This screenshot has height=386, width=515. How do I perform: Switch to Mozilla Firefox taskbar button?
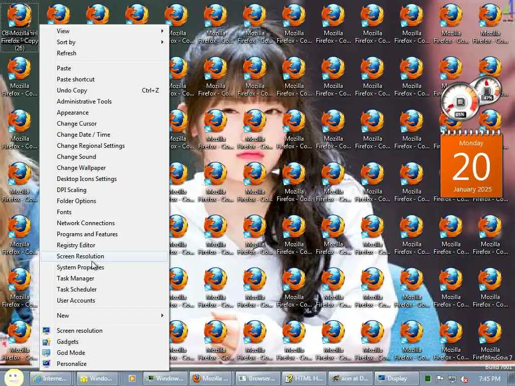click(212, 378)
